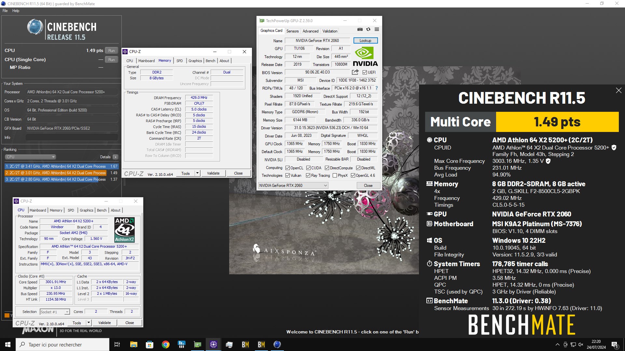Toggle the DirectCompute checkbox
This screenshot has width=625, height=351.
[x=327, y=168]
